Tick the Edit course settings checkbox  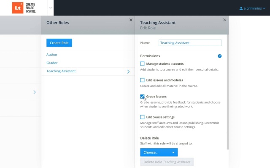[142, 117]
